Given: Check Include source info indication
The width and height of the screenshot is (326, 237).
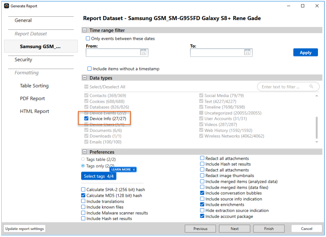Looking at the screenshot, I should coord(202,199).
